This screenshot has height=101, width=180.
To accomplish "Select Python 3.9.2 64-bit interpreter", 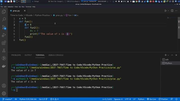I will [28, 99].
